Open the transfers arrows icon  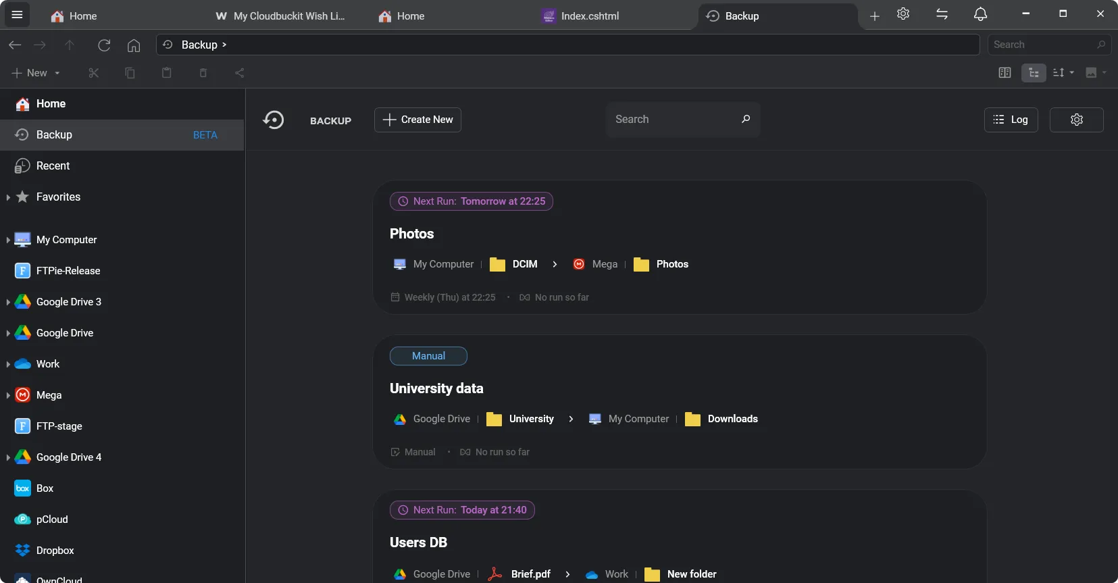[x=942, y=14]
